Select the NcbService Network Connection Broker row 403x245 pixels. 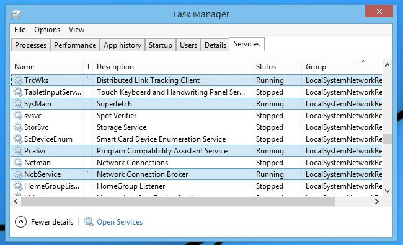point(197,174)
